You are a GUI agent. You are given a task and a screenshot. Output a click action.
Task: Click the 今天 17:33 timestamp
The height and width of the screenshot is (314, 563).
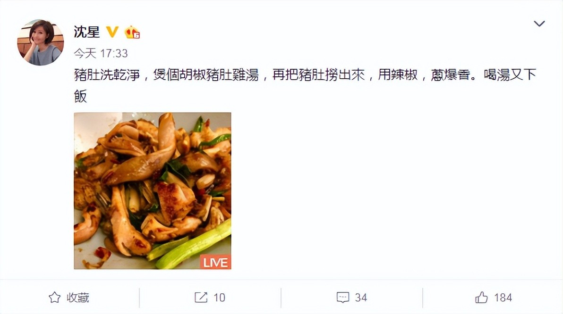pos(101,53)
